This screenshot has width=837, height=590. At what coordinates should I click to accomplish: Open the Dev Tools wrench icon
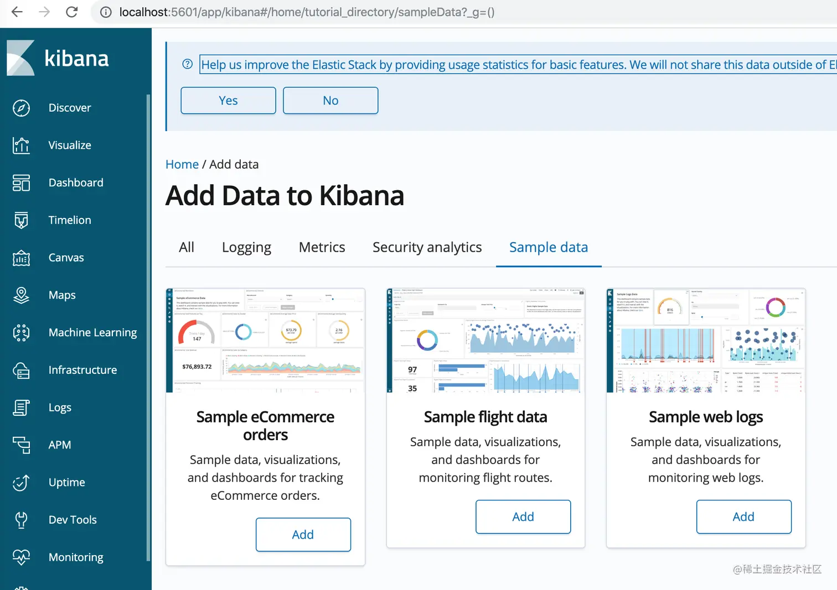coord(21,520)
